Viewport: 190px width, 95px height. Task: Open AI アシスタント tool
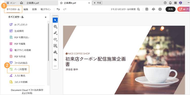click(18, 25)
